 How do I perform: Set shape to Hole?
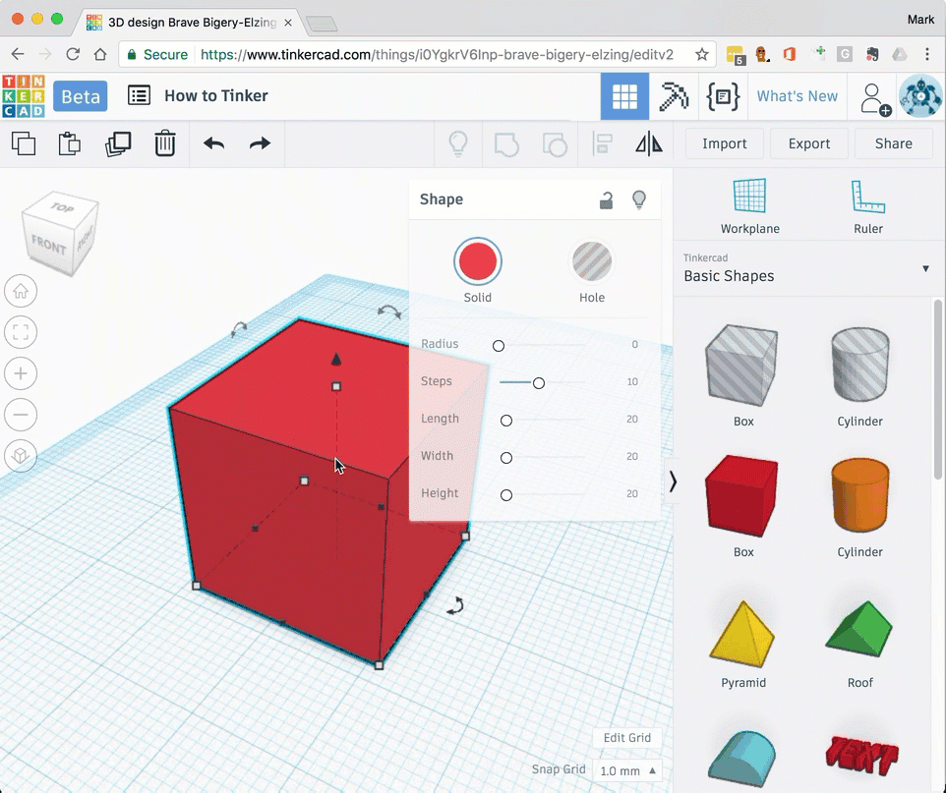(x=592, y=261)
